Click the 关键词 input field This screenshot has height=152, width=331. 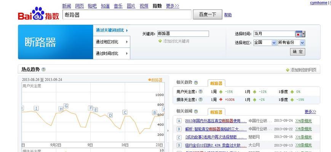pyautogui.click(x=183, y=34)
